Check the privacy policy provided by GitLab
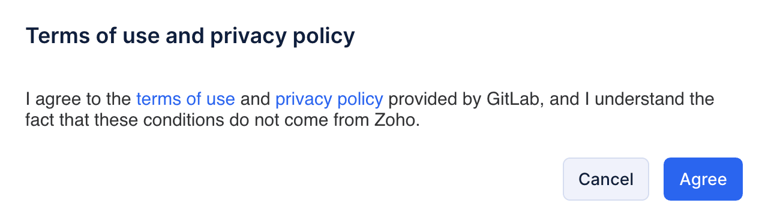Image resolution: width=768 pixels, height=224 pixels. 329,99
